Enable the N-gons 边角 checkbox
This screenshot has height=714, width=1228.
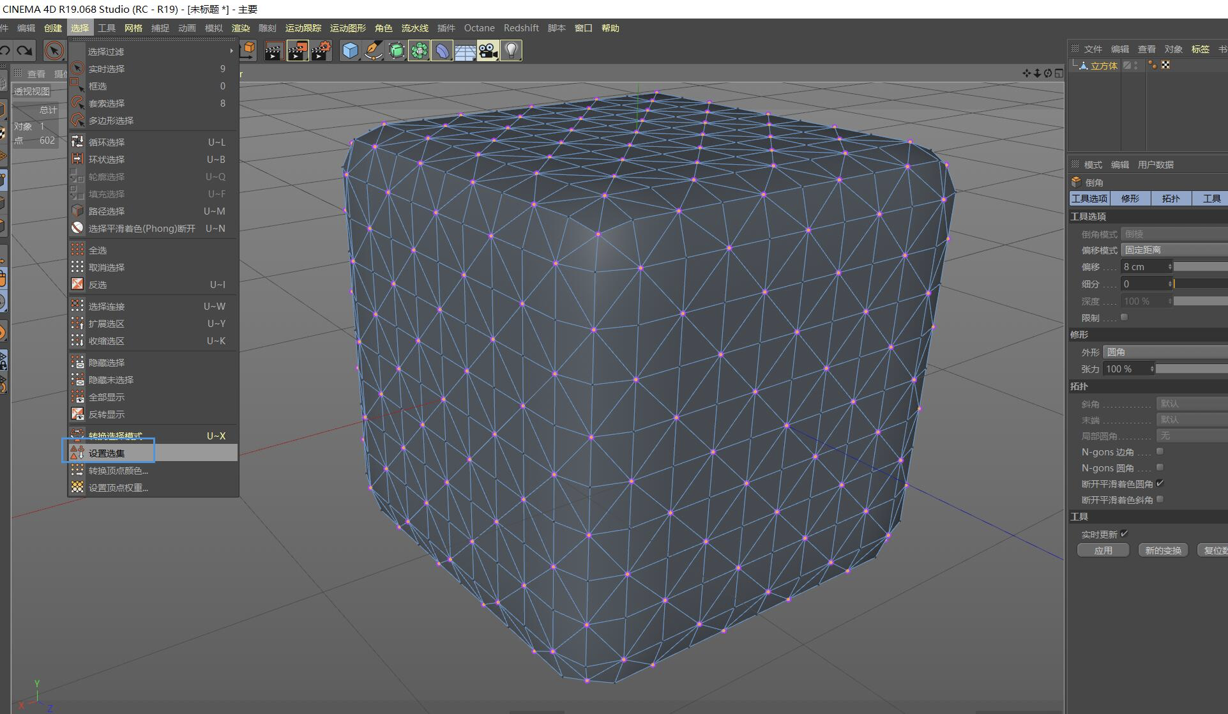point(1160,452)
